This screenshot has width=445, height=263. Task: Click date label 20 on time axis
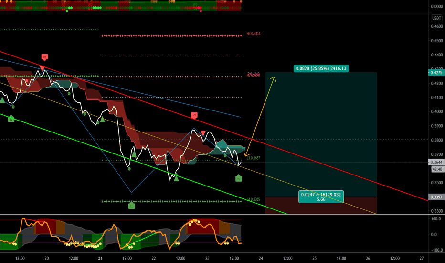[x=46, y=258]
